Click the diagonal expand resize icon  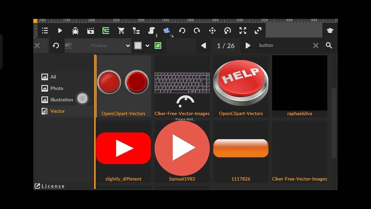click(258, 31)
